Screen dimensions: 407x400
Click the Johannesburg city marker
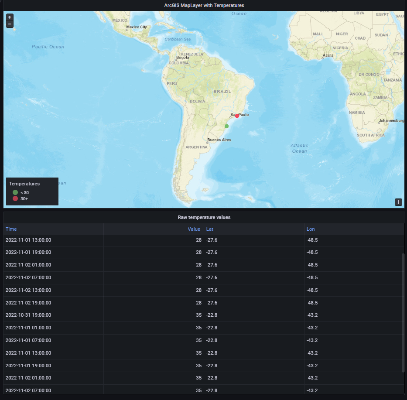click(379, 123)
